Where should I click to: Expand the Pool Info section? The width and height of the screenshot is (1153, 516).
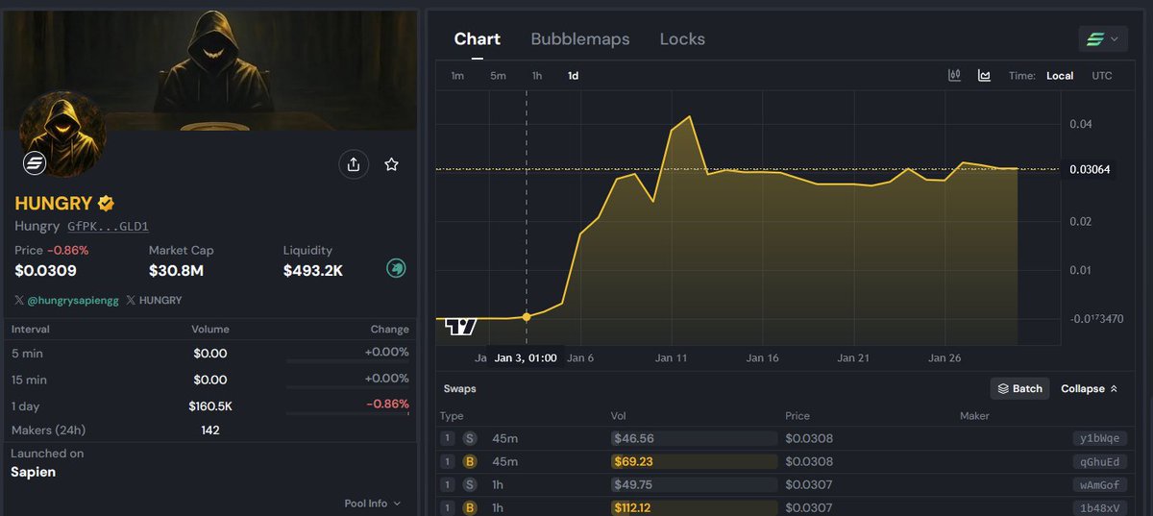(373, 503)
